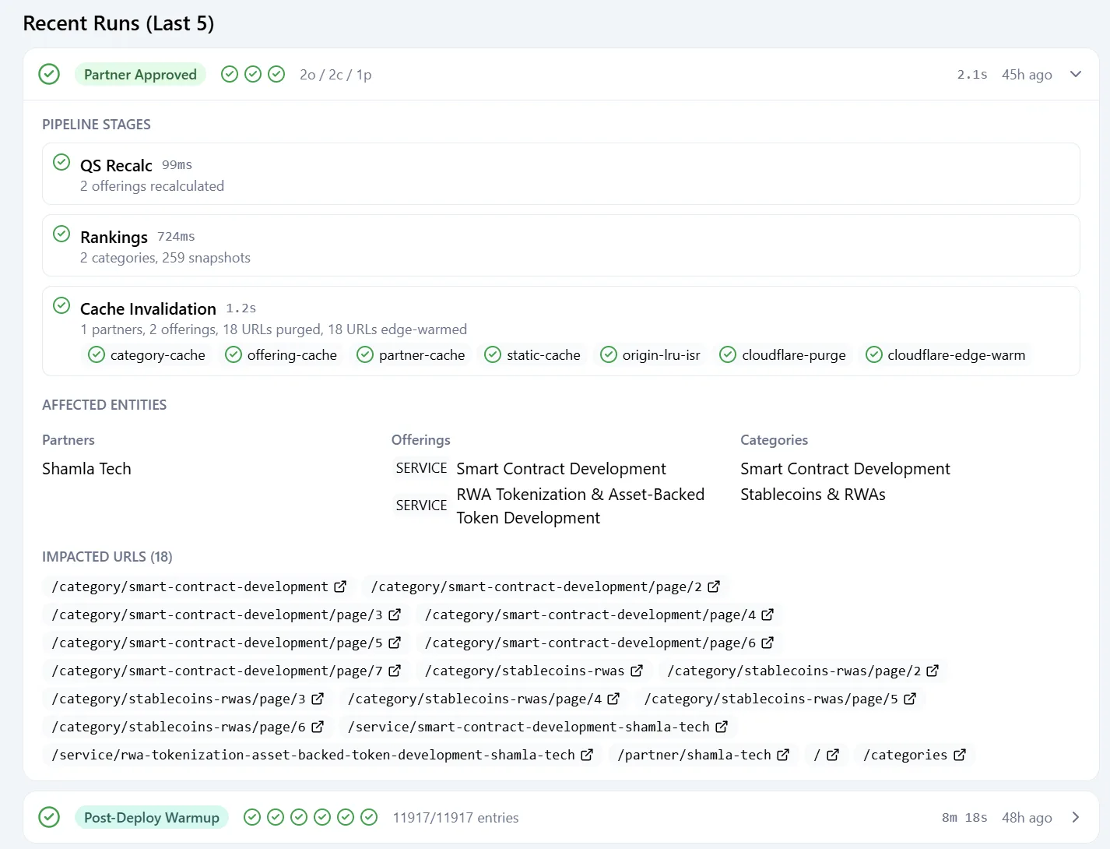Open external link icon for stablecoins-rwas/page/6
The width and height of the screenshot is (1110, 849).
318,726
